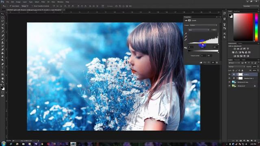Open the Essentials workspace dropdown
Screen dimensions: 260x146
250,6
